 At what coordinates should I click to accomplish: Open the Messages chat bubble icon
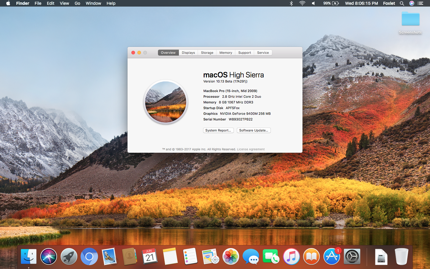pos(251,256)
